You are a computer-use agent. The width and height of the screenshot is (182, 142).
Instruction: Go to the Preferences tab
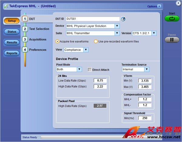[38, 50]
